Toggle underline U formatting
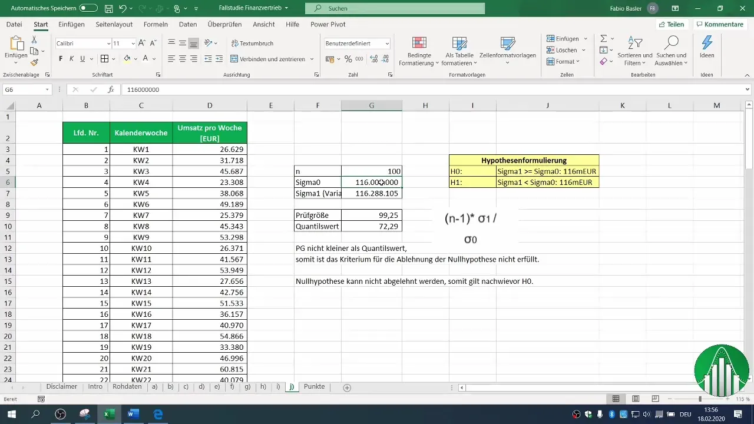This screenshot has width=754, height=424. tap(82, 59)
